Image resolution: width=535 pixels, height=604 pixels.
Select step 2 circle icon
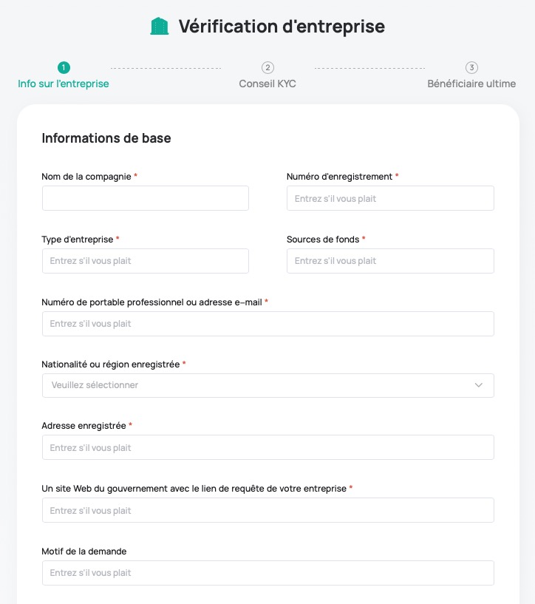point(267,68)
